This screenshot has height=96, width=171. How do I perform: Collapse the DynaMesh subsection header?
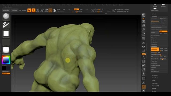(x=154, y=46)
